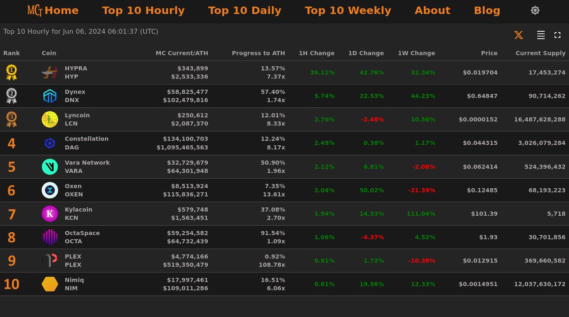Sort by 1H Change header
569x317 pixels.
click(317, 53)
